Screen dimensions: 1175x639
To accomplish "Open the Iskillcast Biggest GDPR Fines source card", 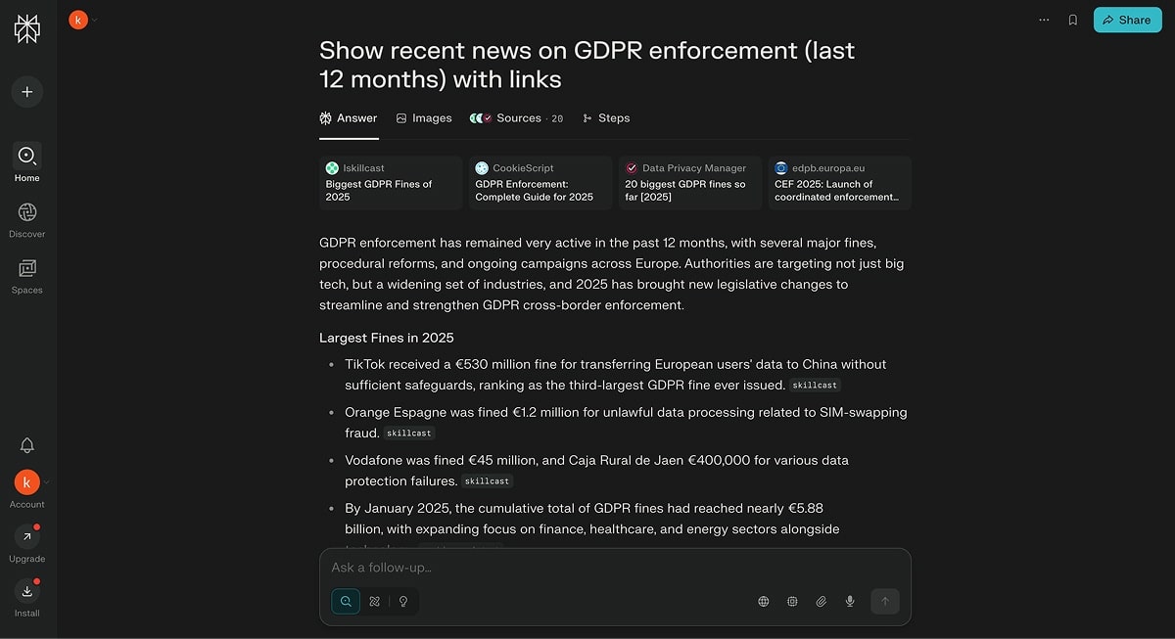I will pyautogui.click(x=391, y=183).
